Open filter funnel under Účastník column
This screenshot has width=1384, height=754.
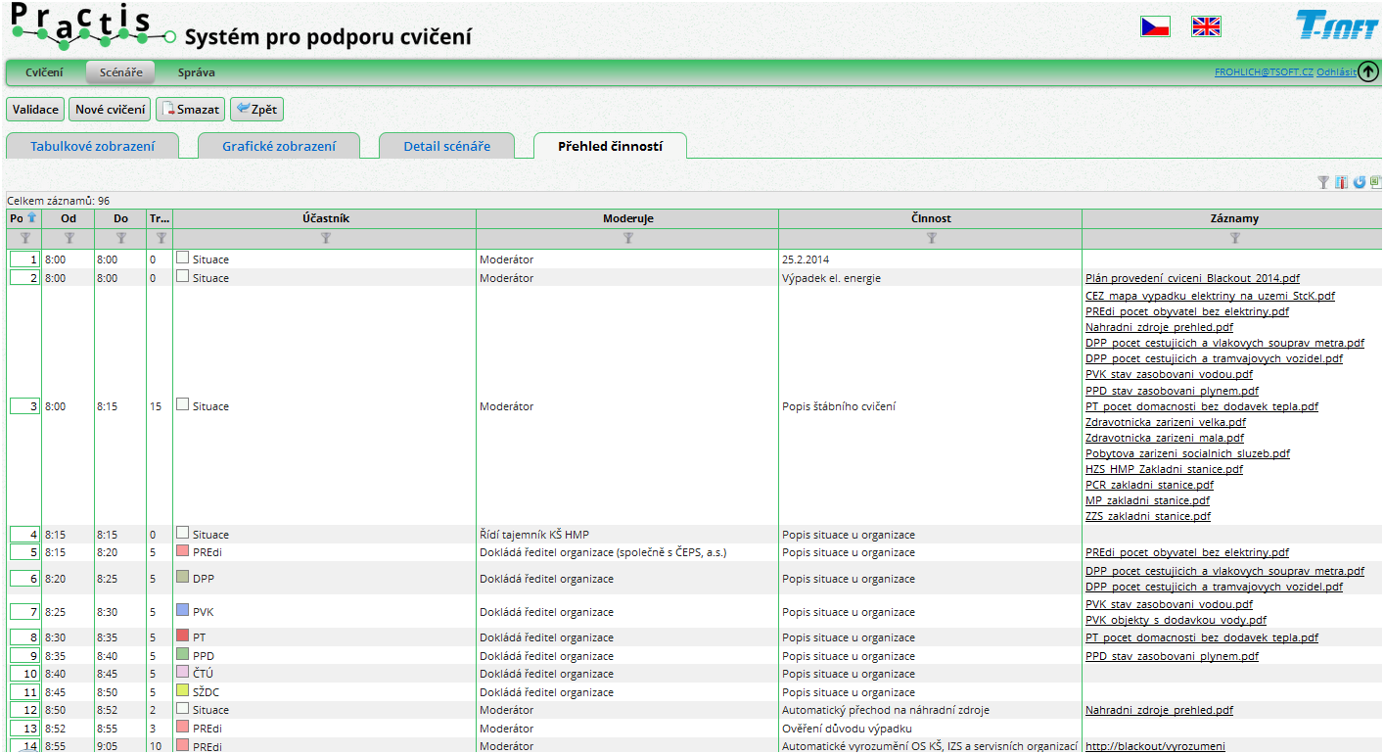(325, 238)
